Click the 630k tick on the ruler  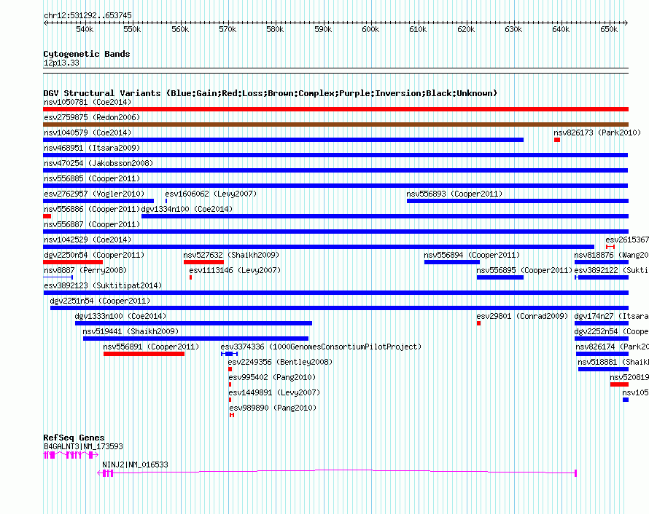pyautogui.click(x=513, y=29)
